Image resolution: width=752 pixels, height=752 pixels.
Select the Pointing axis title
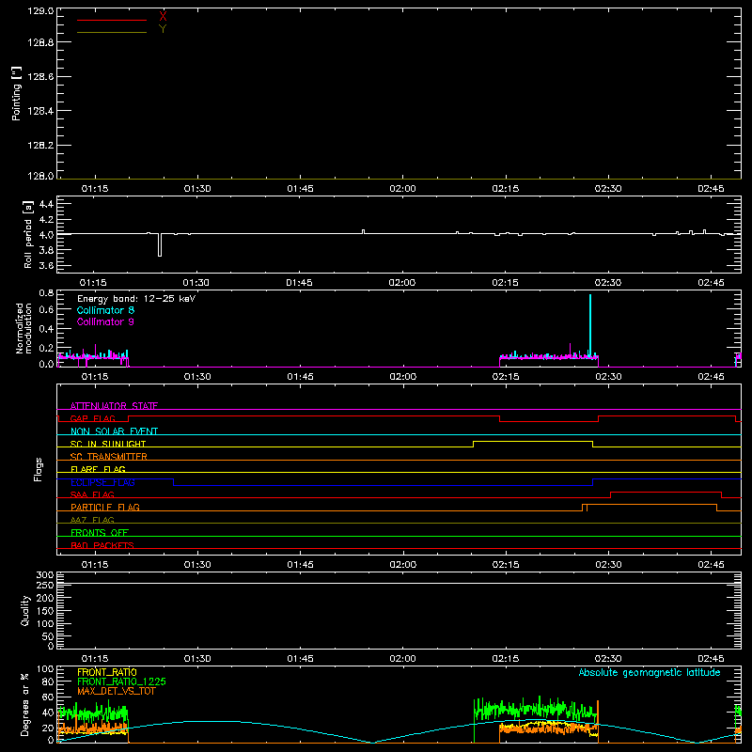(x=16, y=93)
